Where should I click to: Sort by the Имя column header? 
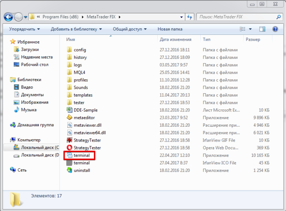(71, 40)
